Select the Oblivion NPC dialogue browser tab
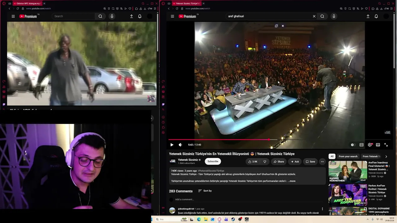The height and width of the screenshot is (223, 397). pyautogui.click(x=27, y=3)
